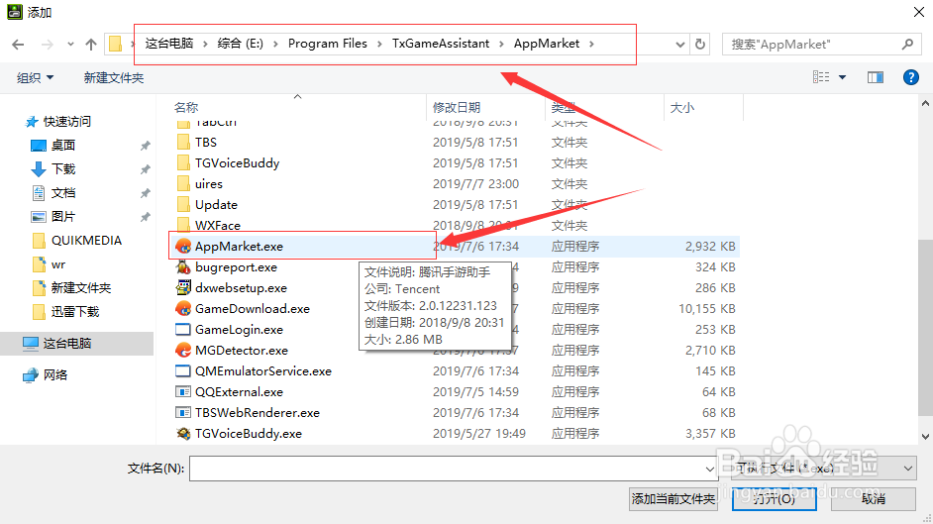Image resolution: width=933 pixels, height=524 pixels.
Task: Select QMEmulatorService.exe icon
Action: click(183, 371)
